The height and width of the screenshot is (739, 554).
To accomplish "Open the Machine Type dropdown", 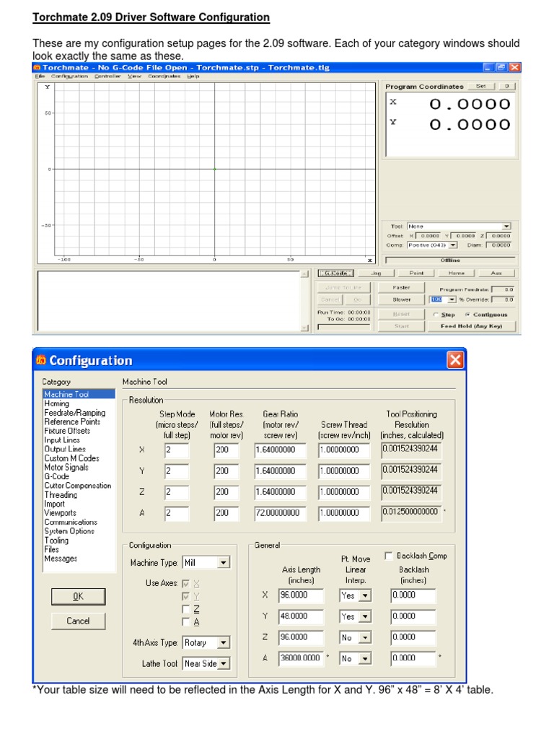I will coord(224,562).
